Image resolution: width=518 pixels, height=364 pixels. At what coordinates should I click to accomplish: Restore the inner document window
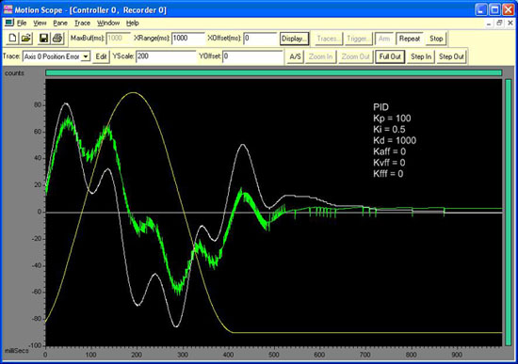click(499, 23)
